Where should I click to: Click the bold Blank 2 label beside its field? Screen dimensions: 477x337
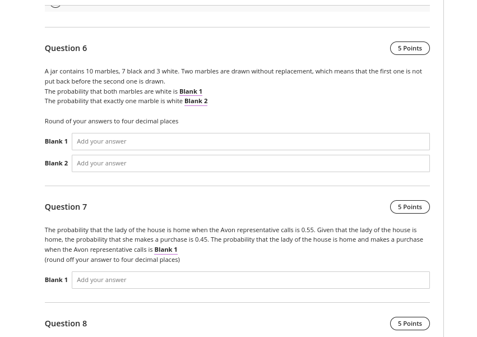(x=56, y=164)
